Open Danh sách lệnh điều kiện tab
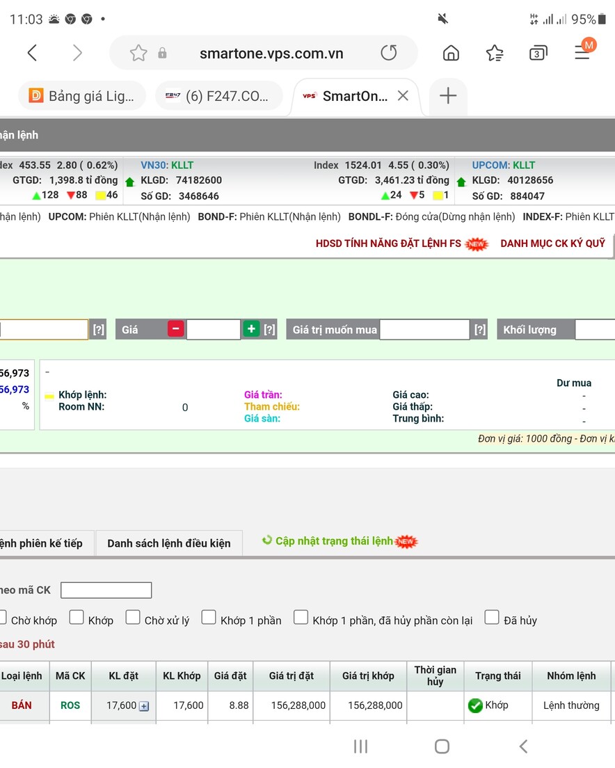Screen dimensions: 615x768 coord(168,543)
